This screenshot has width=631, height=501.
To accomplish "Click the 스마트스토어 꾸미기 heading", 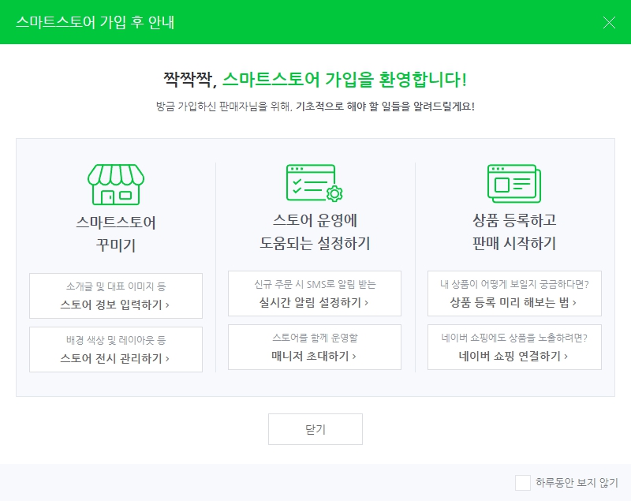I will click(116, 234).
